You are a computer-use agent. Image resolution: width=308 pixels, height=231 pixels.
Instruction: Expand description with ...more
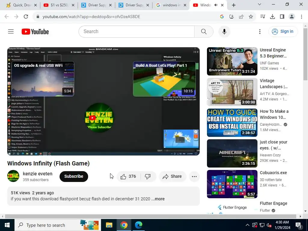158,199
